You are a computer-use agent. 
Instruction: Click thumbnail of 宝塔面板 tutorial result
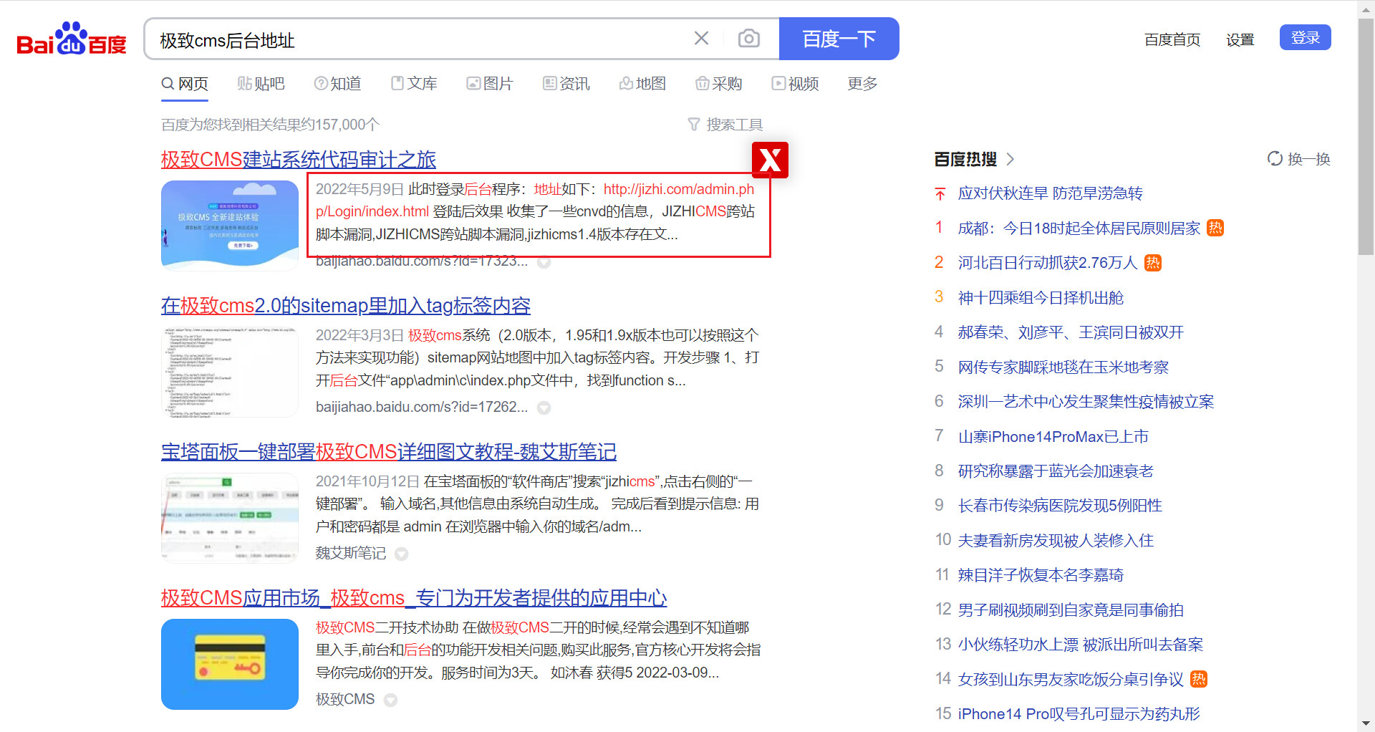click(230, 518)
